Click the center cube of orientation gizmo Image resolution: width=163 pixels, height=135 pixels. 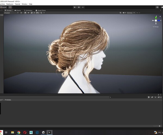tap(156, 21)
